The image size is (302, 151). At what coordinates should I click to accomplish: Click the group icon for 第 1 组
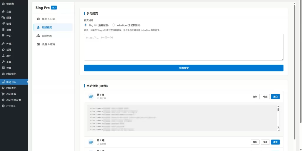pyautogui.click(x=91, y=96)
